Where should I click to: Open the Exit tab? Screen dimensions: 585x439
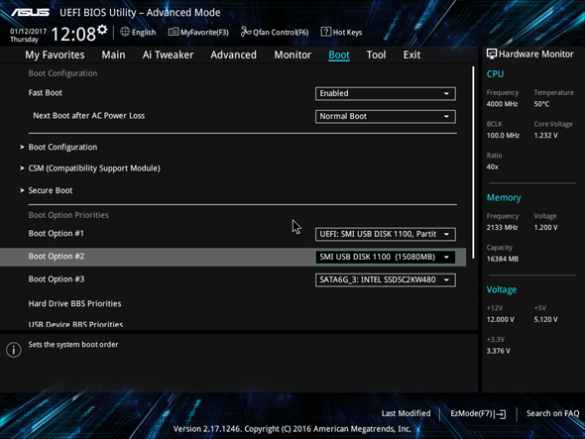411,55
